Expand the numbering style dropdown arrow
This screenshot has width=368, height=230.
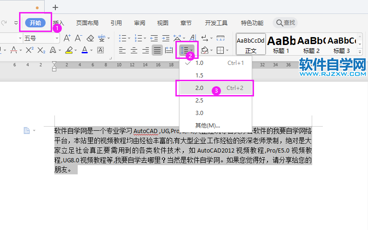coord(145,38)
